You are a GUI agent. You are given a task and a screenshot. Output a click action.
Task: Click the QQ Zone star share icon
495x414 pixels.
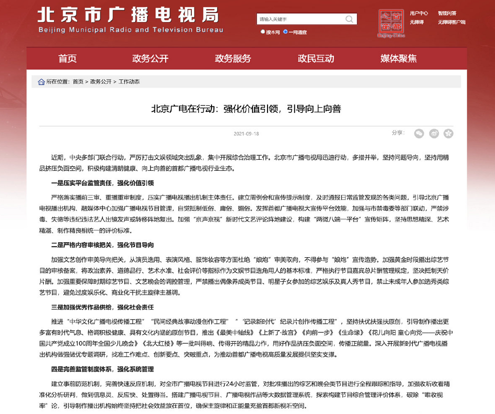448,134
